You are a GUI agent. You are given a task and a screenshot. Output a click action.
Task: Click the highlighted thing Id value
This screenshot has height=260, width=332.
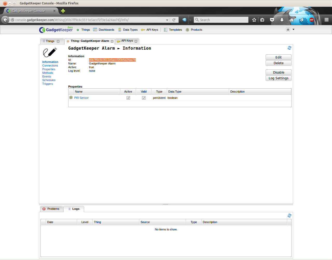click(112, 60)
